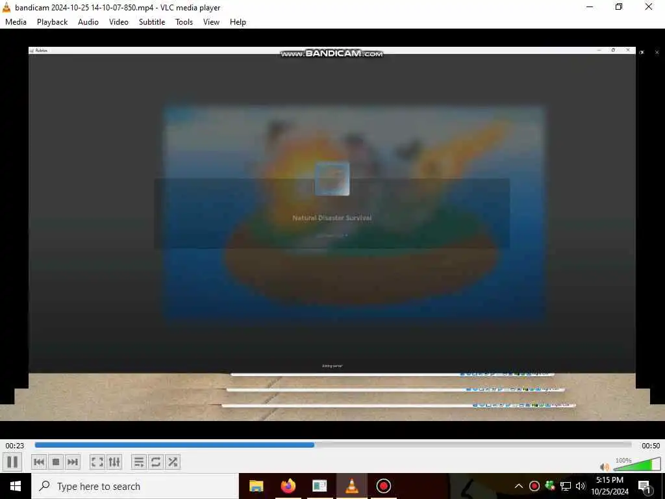This screenshot has height=499, width=665.
Task: Open the Playback menu
Action: tap(52, 22)
